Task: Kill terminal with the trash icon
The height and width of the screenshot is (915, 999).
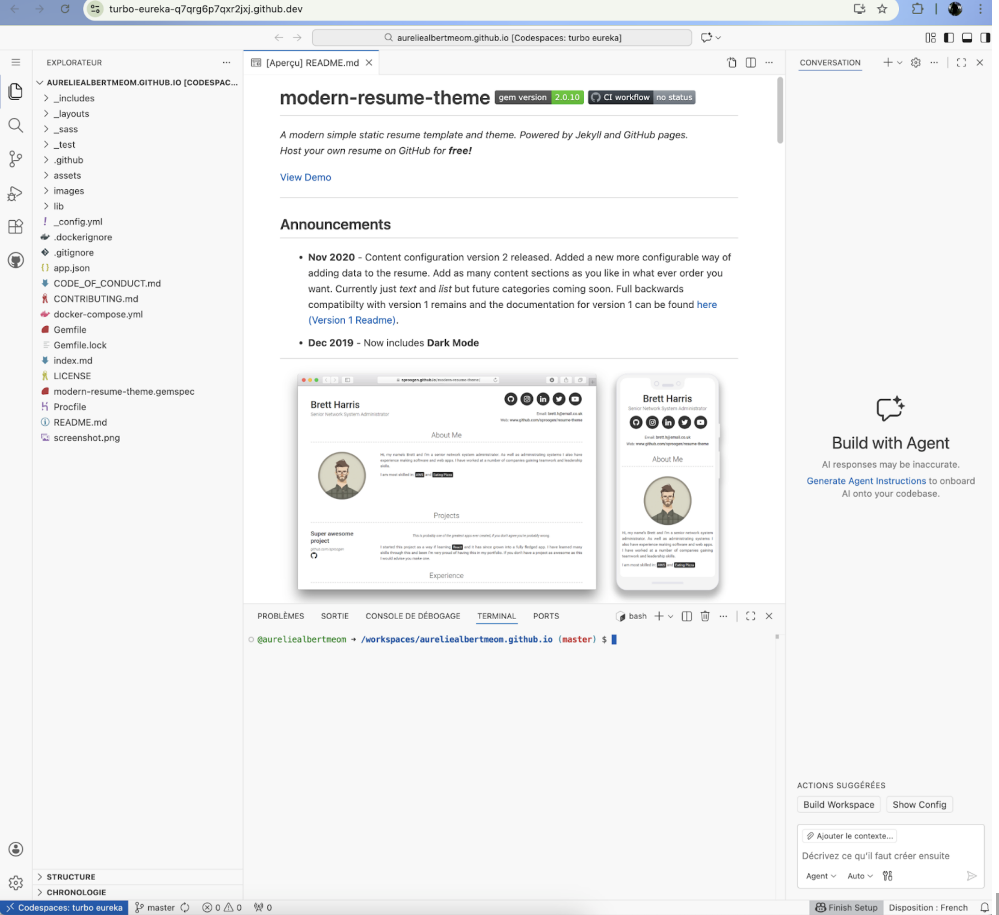Action: pyautogui.click(x=705, y=615)
